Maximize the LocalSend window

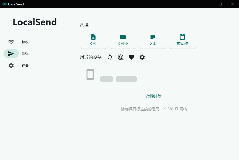coord(220,4)
